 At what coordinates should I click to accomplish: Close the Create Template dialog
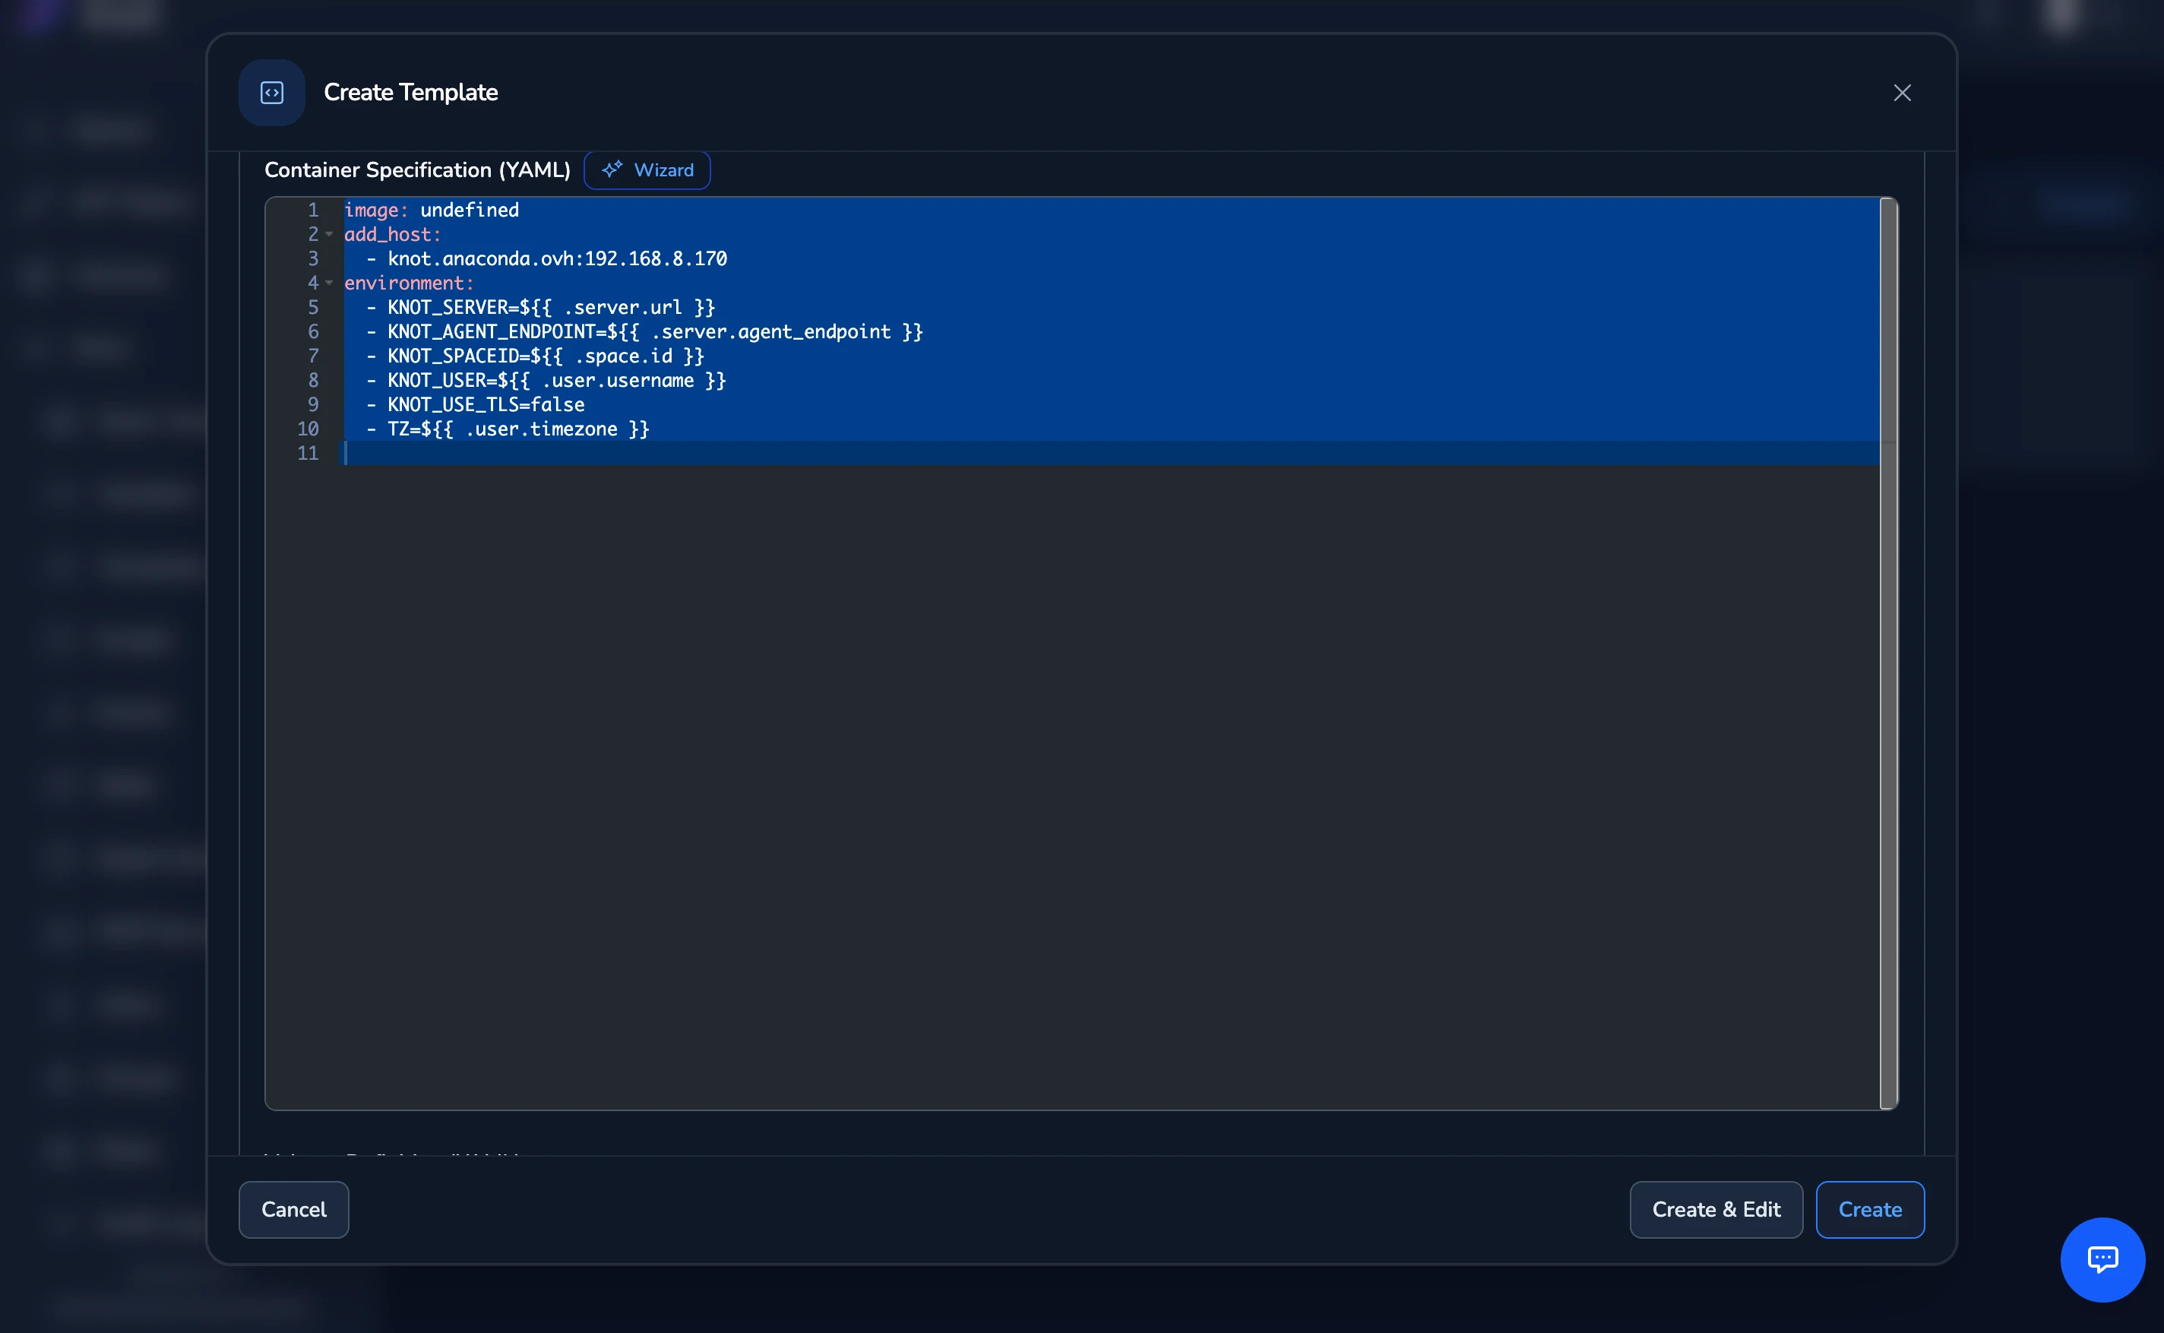(1901, 93)
